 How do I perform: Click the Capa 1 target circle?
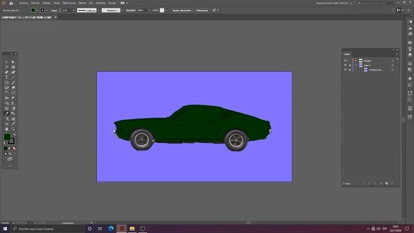tap(393, 65)
